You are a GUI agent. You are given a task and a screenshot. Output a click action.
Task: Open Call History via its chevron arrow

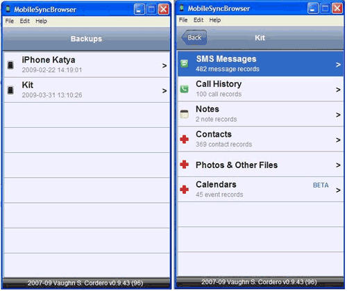pos(338,90)
